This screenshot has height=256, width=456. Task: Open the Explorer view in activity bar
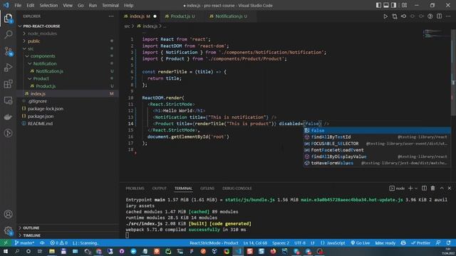pos(8,18)
